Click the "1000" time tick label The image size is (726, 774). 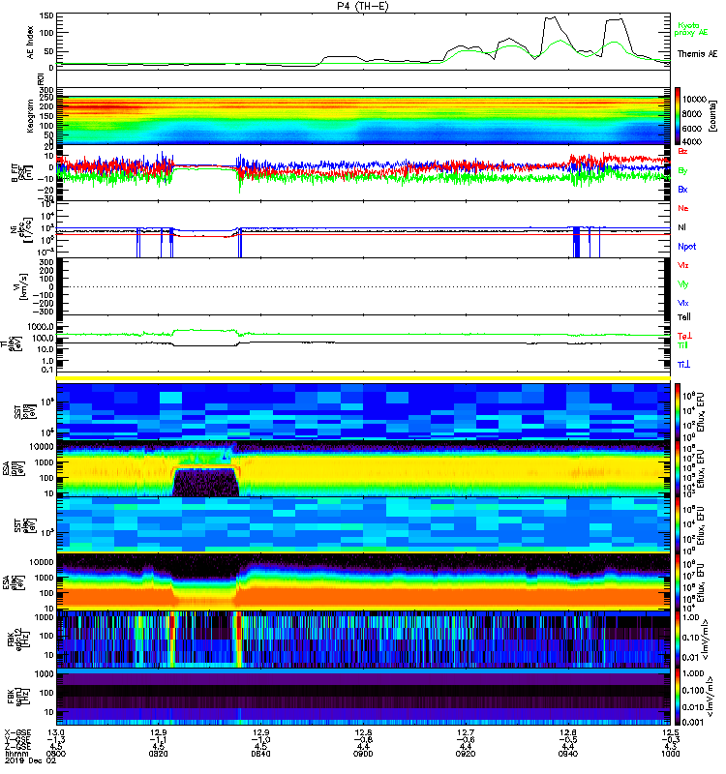coord(670,754)
